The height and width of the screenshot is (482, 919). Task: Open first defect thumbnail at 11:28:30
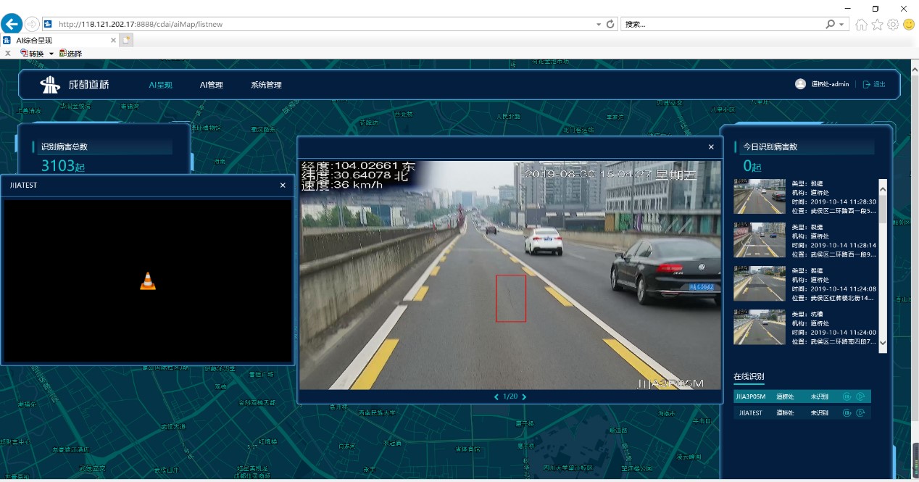click(x=759, y=196)
